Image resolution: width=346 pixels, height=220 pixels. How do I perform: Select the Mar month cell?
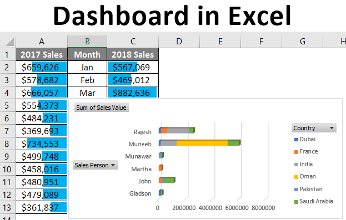click(87, 93)
